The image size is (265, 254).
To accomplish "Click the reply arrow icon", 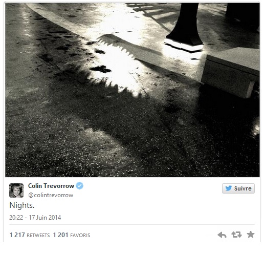I will (x=222, y=235).
